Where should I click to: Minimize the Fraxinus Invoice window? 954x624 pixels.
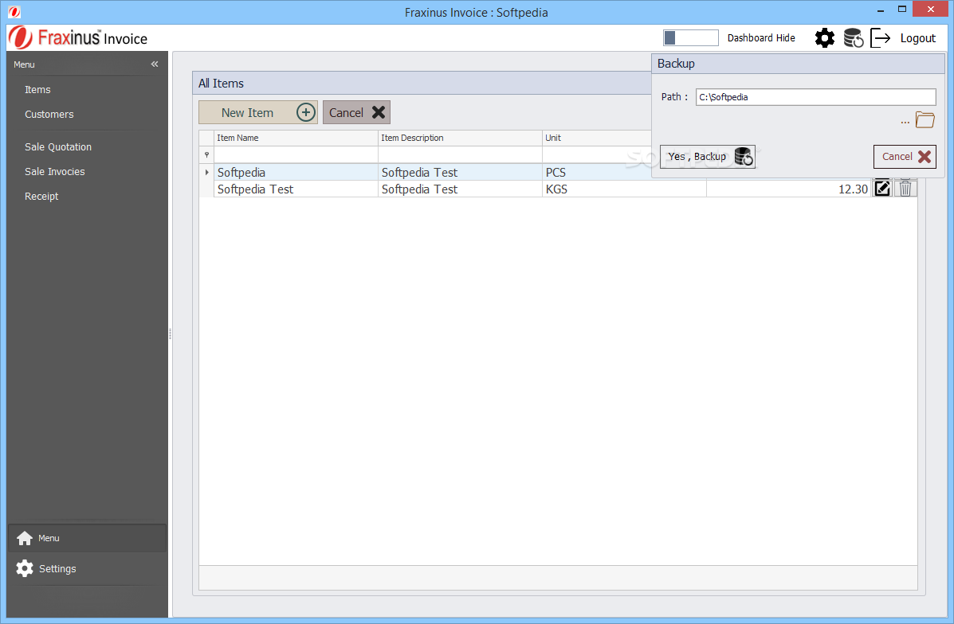click(x=881, y=10)
